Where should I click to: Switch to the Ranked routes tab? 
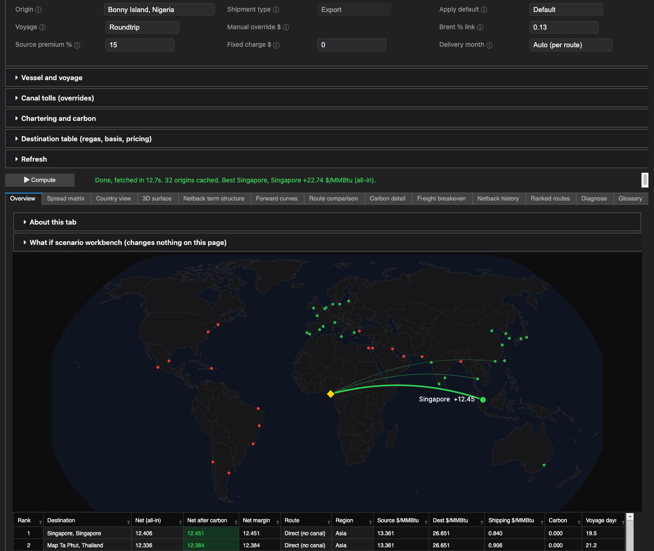tap(550, 199)
